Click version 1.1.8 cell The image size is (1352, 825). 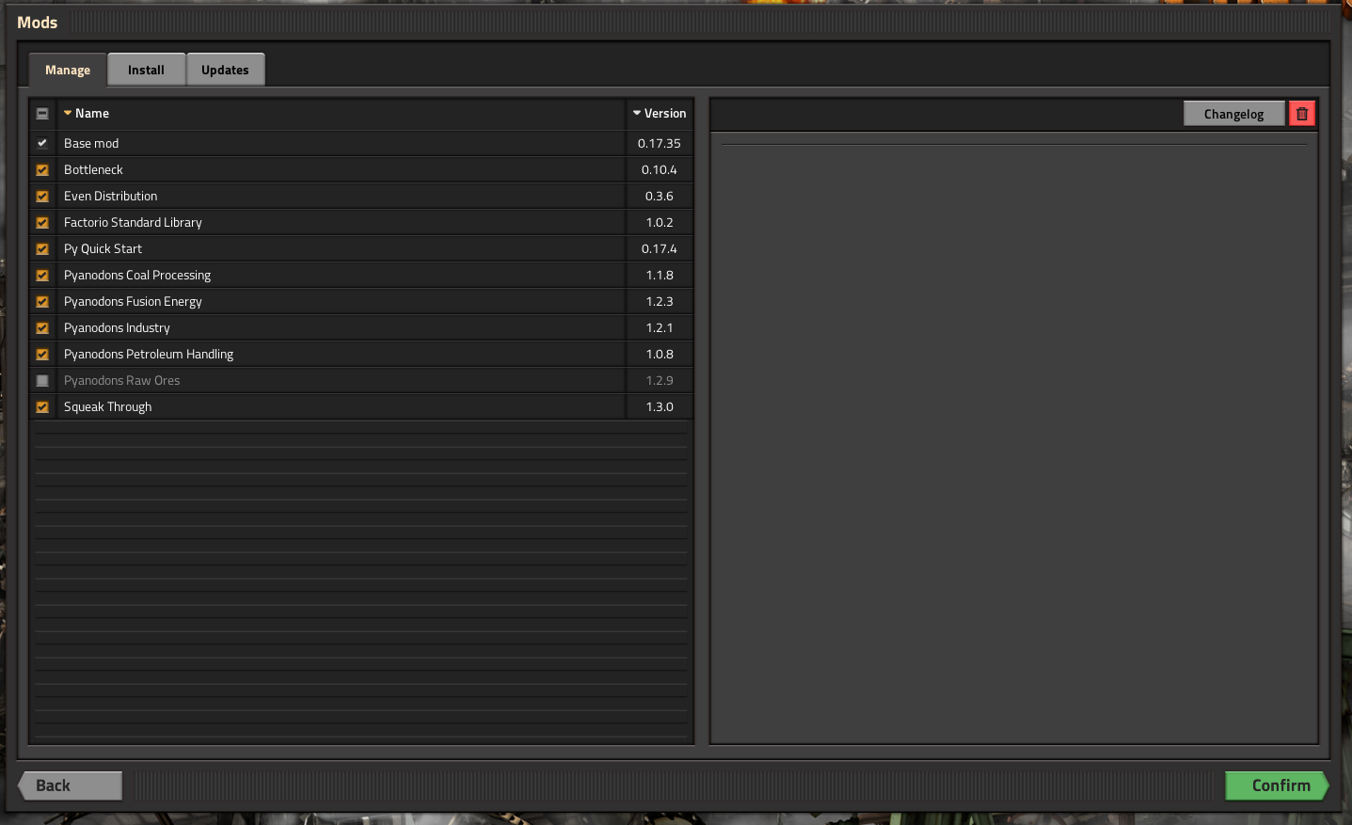coord(660,276)
